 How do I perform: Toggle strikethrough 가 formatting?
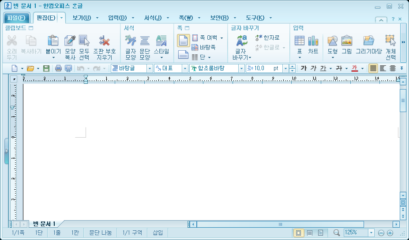pyautogui.click(x=339, y=68)
